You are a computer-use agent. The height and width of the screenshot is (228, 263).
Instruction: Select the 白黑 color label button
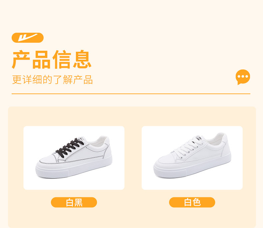click(74, 202)
